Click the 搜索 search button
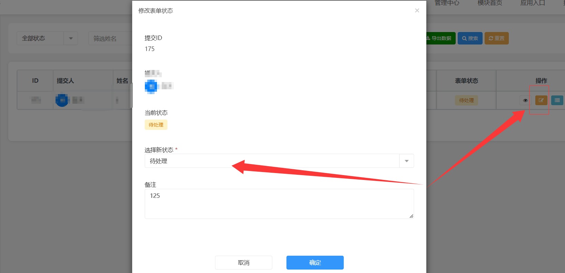 (470, 38)
